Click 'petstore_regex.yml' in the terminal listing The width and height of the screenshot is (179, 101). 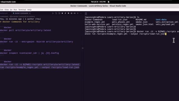(x=123, y=24)
